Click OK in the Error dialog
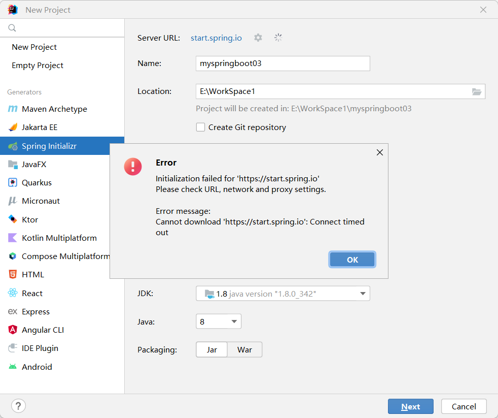 click(x=352, y=260)
